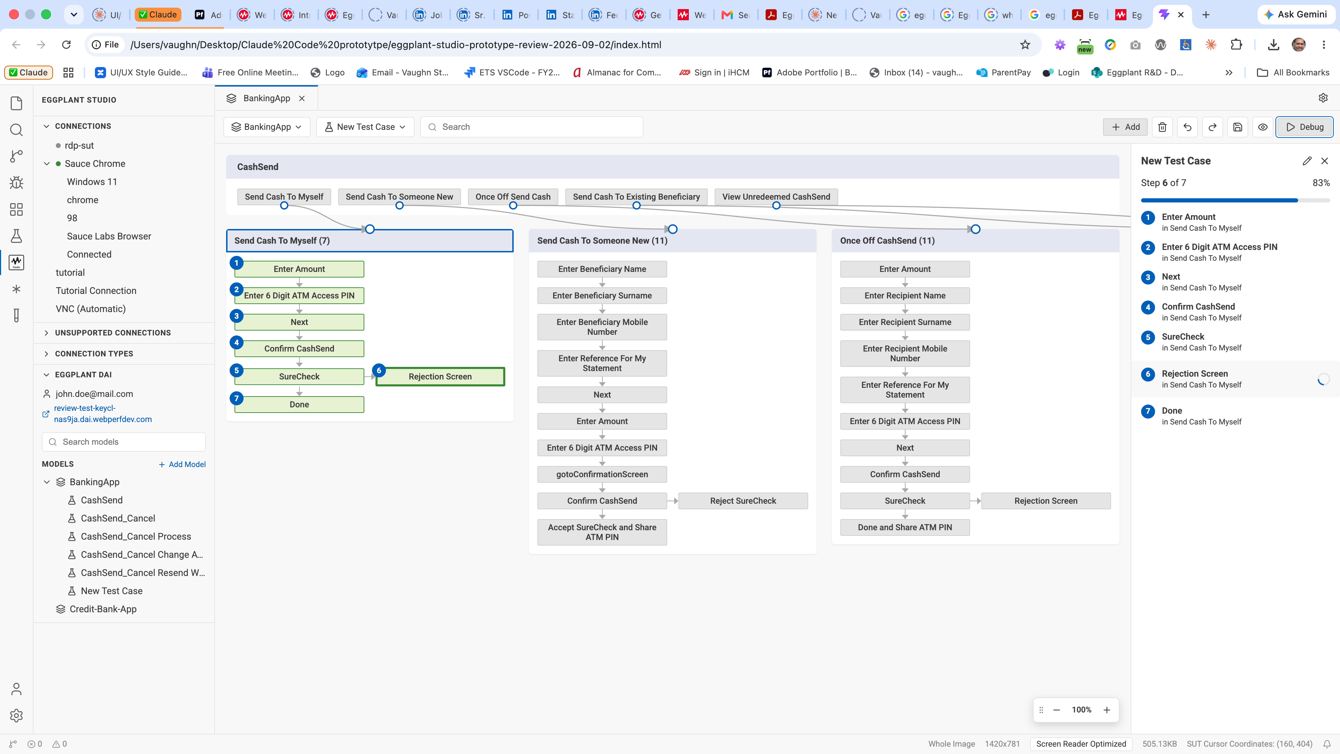Collapse the CONNECTIONS section
This screenshot has height=754, width=1340.
[46, 126]
